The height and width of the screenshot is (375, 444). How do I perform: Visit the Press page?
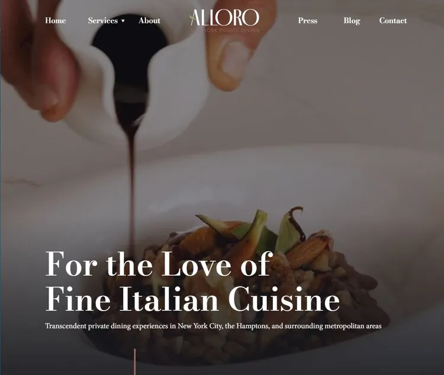[307, 21]
